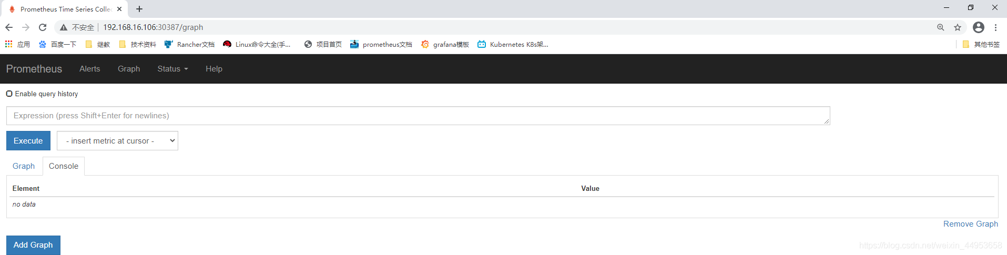The height and width of the screenshot is (255, 1007).
Task: Open the Kubernetes K8s bookmark
Action: [513, 44]
